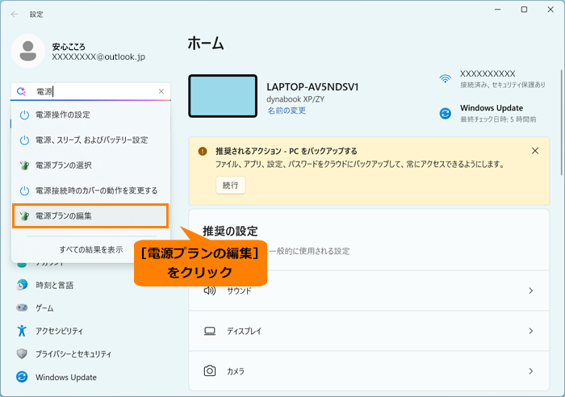Click the Wi-Fi icon at top right
The height and width of the screenshot is (397, 565).
coord(446,78)
